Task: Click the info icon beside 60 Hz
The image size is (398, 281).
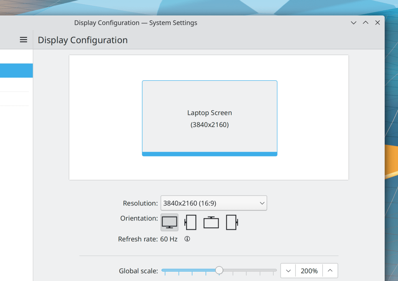Action: (x=187, y=239)
